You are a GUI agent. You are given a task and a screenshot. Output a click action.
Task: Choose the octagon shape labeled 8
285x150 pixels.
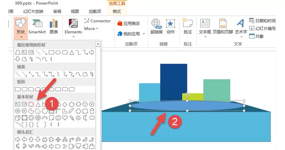point(92,104)
